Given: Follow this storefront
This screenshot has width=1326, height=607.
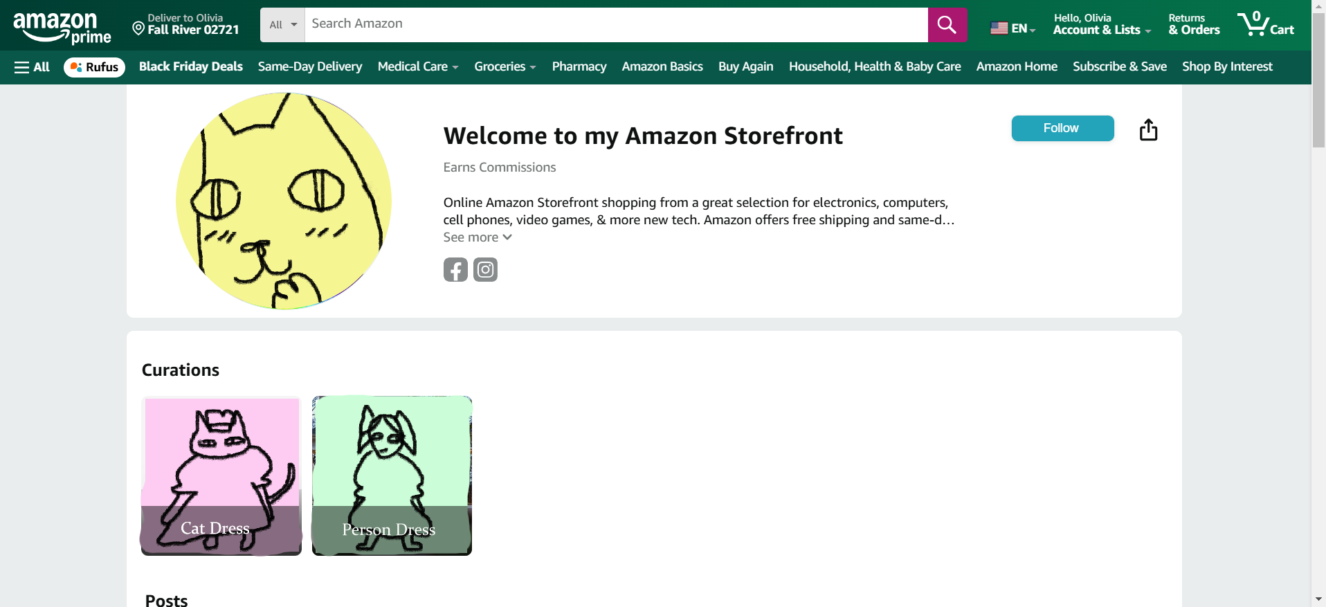Looking at the screenshot, I should (1062, 128).
